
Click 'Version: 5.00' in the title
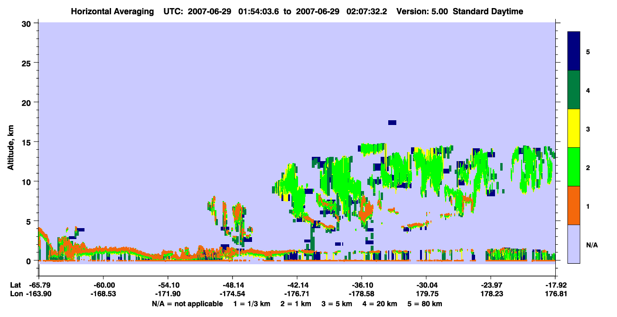422,11
